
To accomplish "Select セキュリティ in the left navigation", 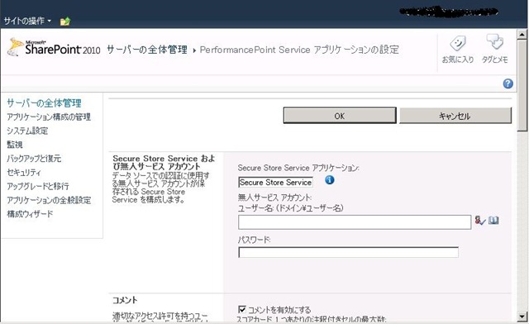I will tap(24, 173).
